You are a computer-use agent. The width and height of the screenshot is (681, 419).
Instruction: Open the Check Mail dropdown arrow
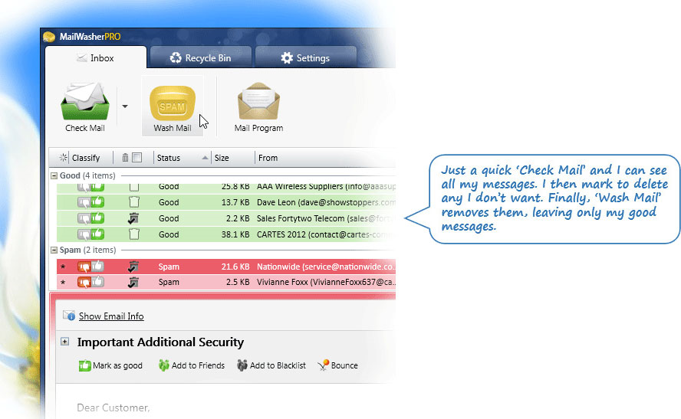pyautogui.click(x=125, y=106)
